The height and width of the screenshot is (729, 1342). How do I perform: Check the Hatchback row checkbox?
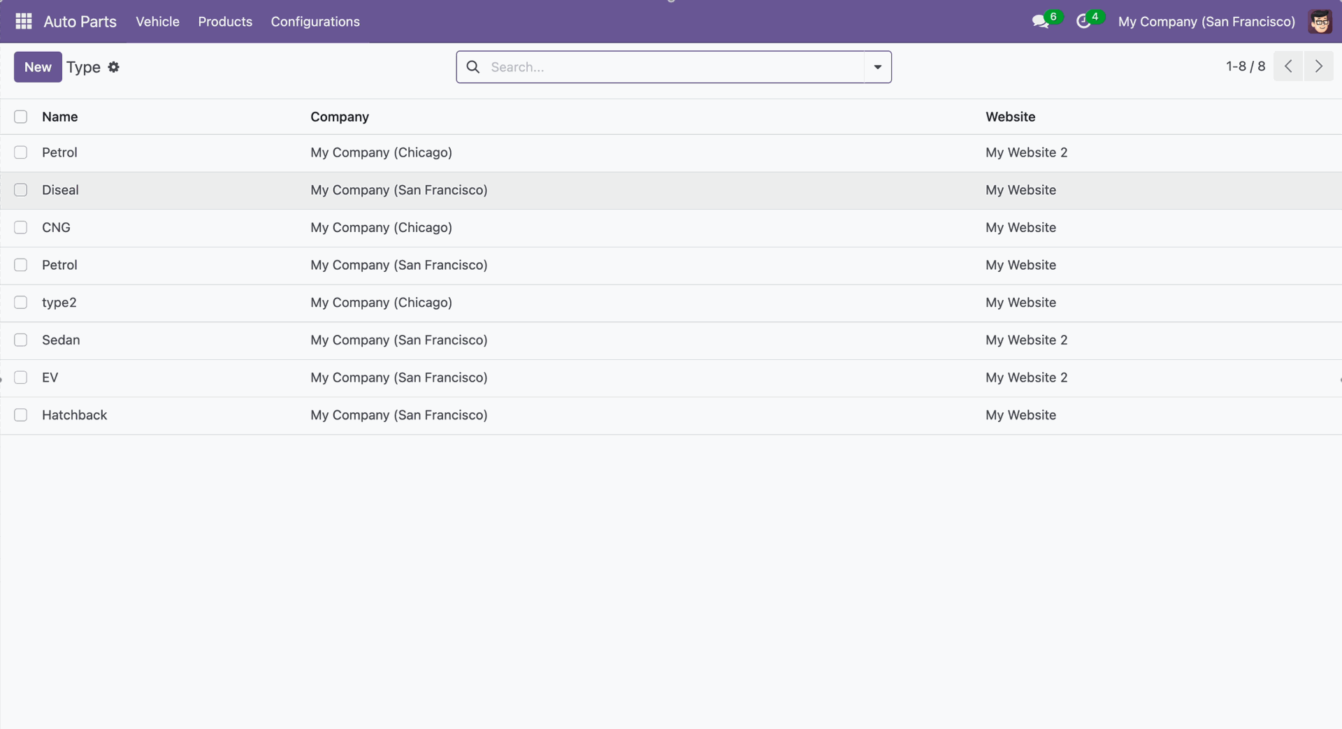click(x=21, y=415)
